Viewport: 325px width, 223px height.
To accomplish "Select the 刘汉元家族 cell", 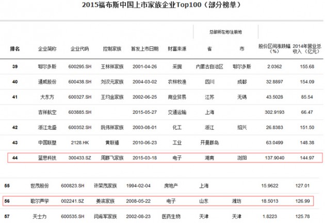I will pos(112,82).
